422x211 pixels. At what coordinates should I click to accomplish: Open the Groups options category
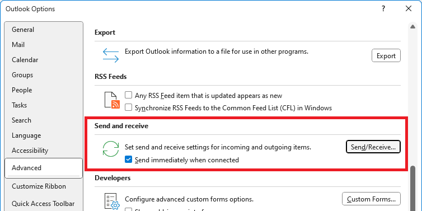tap(44, 75)
